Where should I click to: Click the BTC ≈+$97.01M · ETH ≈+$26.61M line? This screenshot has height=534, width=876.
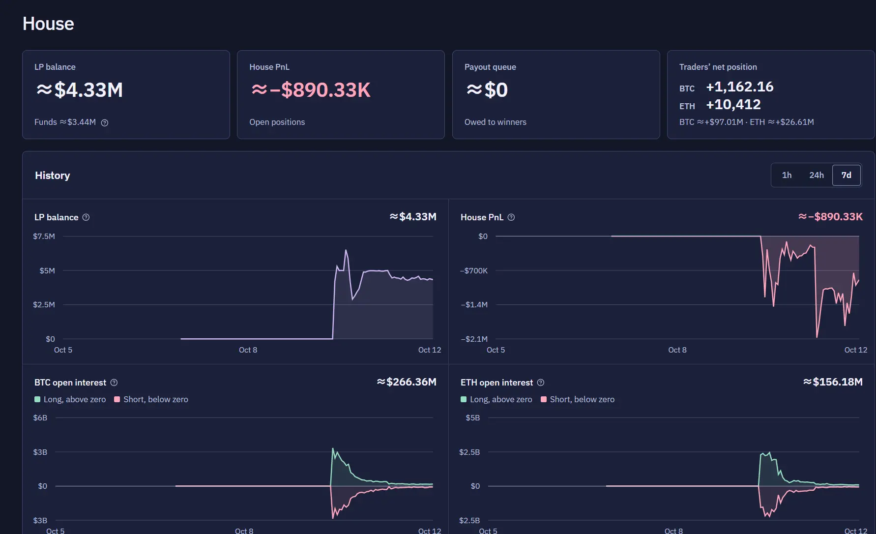pyautogui.click(x=747, y=122)
